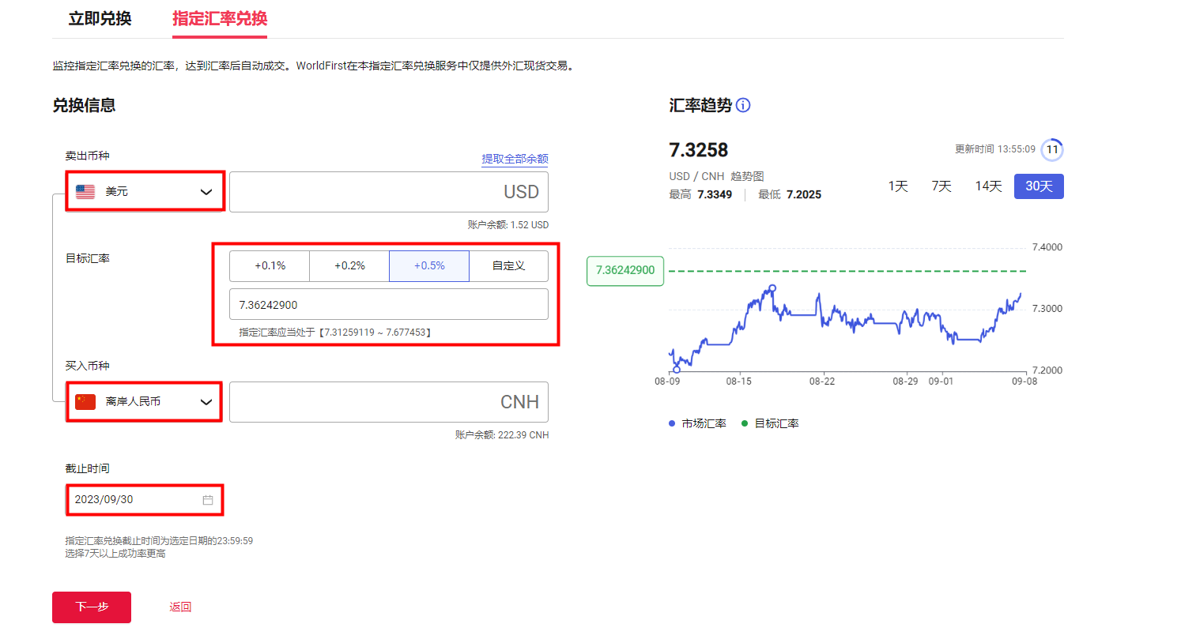The height and width of the screenshot is (639, 1181).
Task: Choose the 自定义 custom rate option
Action: 508,266
